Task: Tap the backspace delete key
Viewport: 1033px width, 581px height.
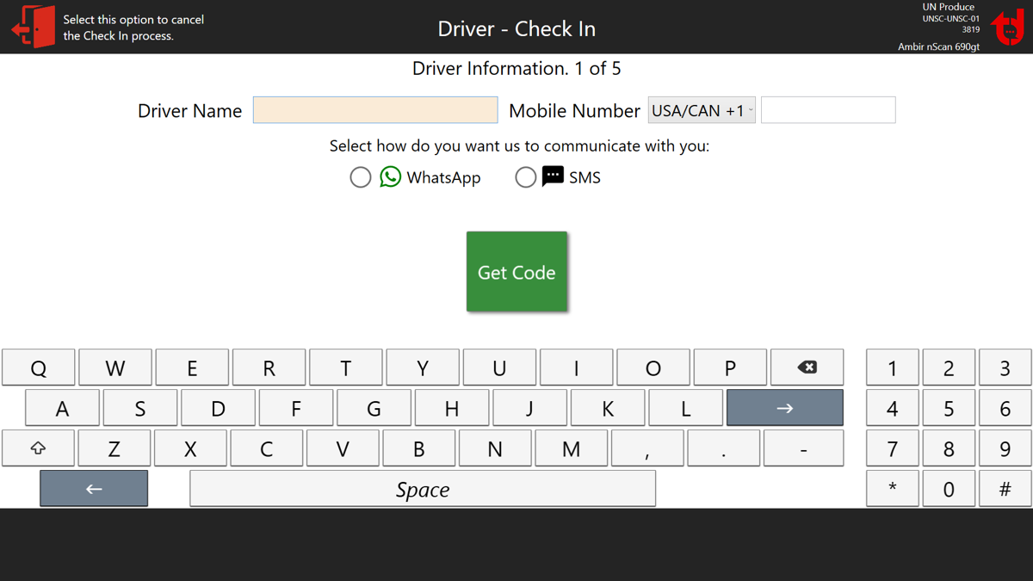Action: pyautogui.click(x=807, y=368)
